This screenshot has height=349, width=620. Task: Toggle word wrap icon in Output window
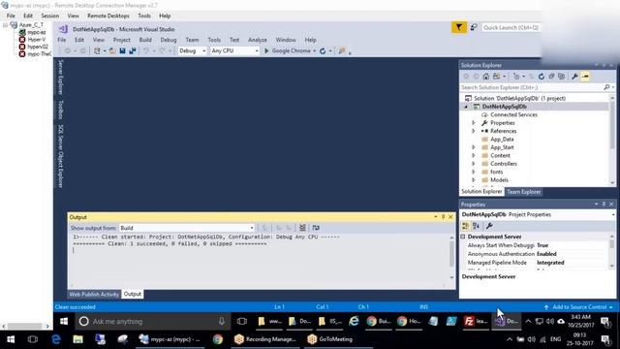tap(316, 228)
